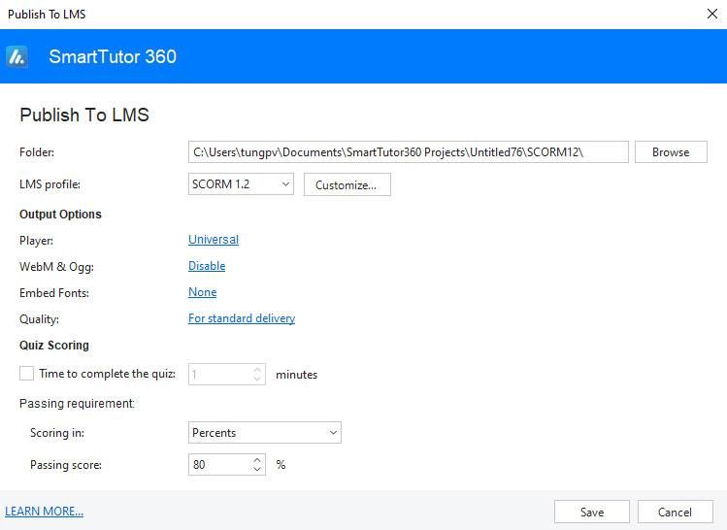Click the Embed Fonts None link
The image size is (727, 530).
[x=202, y=292]
